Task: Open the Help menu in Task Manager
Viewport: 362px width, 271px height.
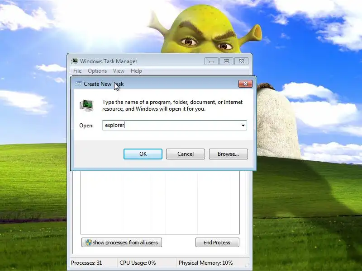Action: coord(136,71)
